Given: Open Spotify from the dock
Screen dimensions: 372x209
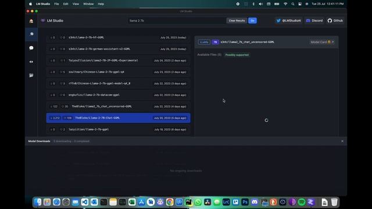Looking at the screenshot, I should tap(302, 202).
